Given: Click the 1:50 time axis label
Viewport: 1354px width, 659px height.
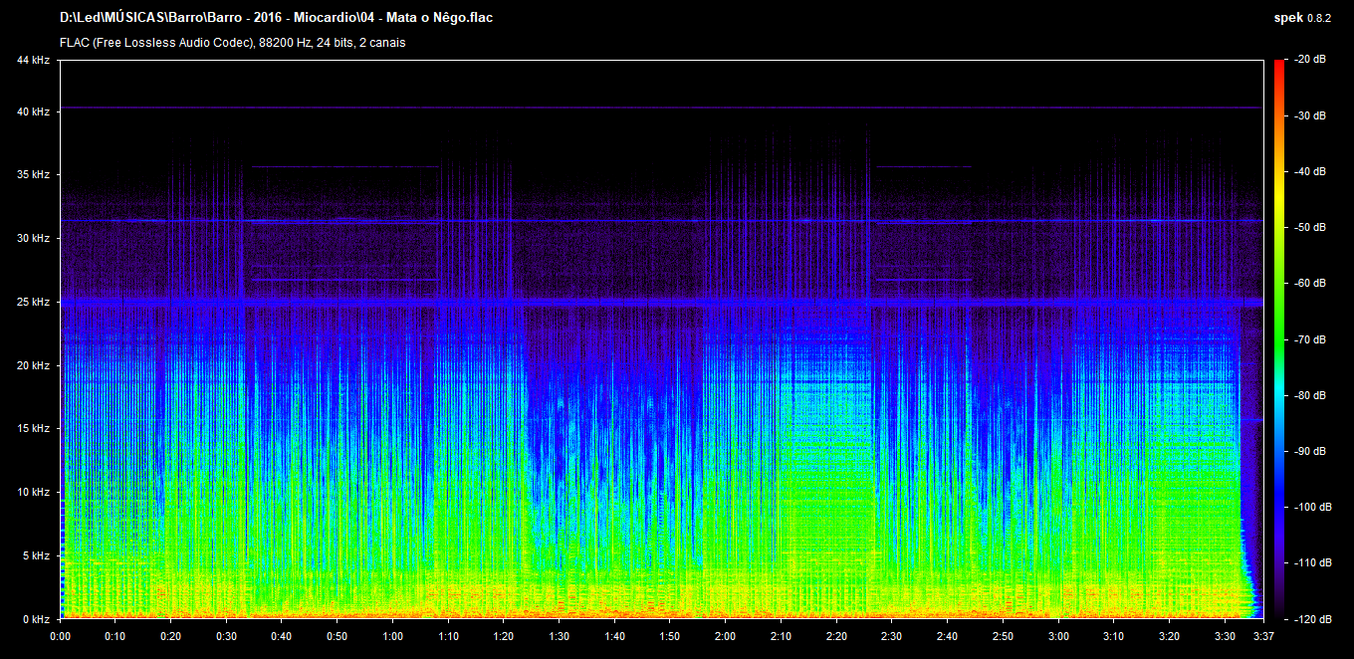Looking at the screenshot, I should pyautogui.click(x=670, y=636).
